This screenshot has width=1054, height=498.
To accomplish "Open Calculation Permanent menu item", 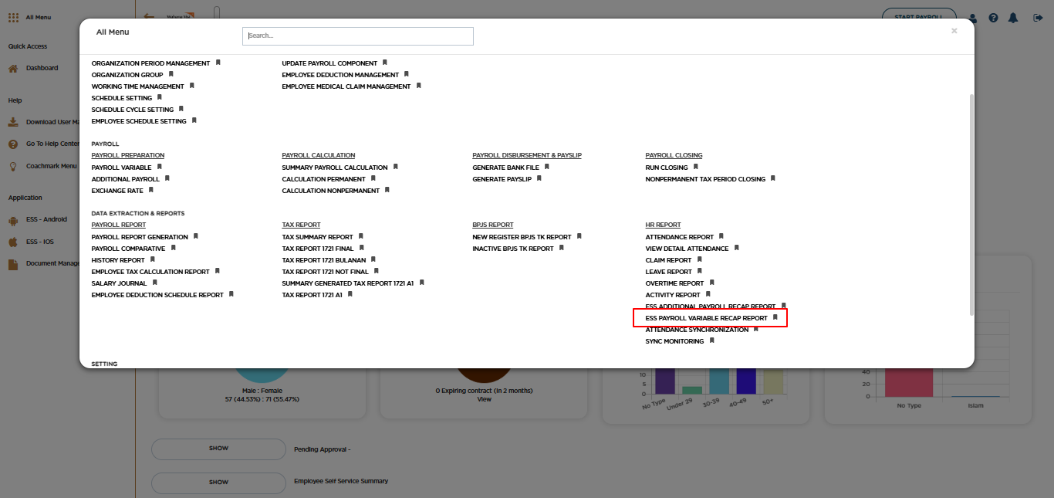I will pos(324,179).
